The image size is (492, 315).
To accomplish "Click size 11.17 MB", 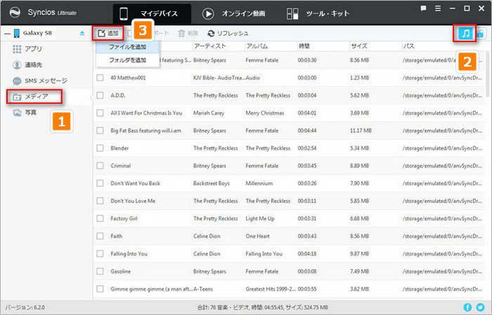I will tap(361, 131).
